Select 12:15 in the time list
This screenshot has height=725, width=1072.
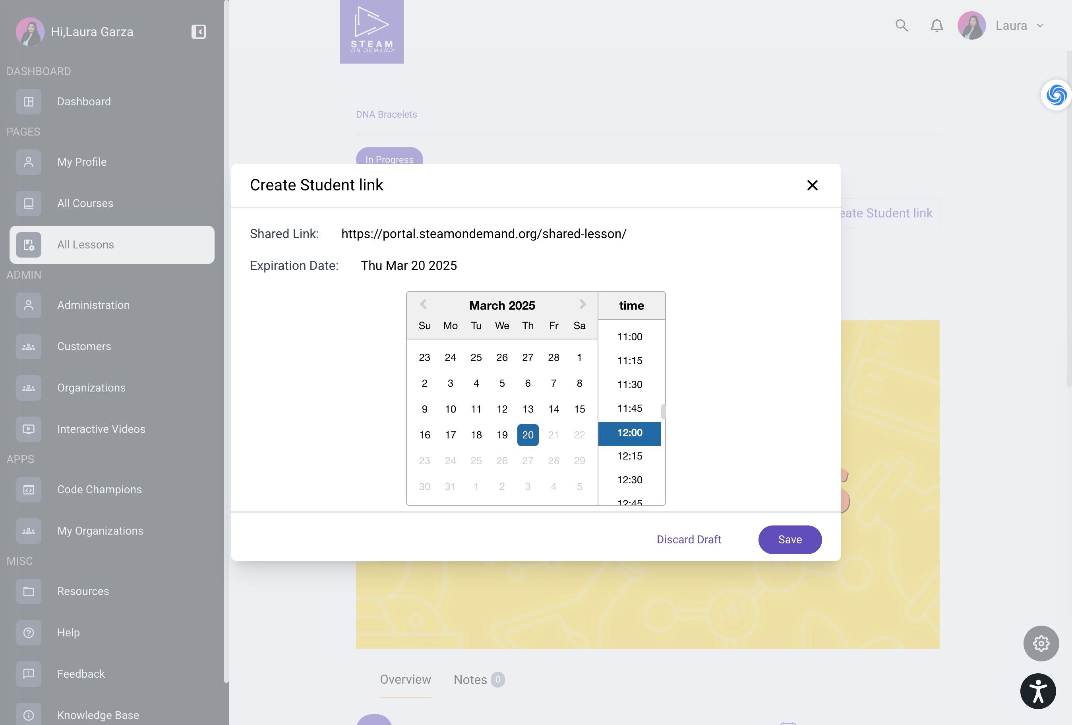click(629, 456)
